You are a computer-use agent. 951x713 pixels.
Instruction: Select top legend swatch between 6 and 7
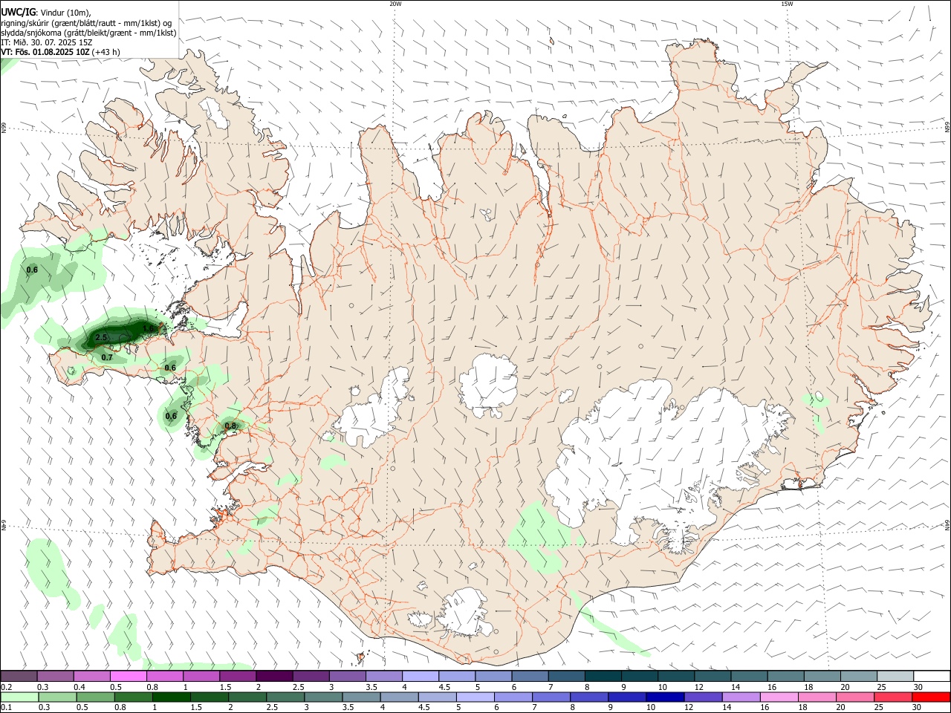[x=530, y=676]
